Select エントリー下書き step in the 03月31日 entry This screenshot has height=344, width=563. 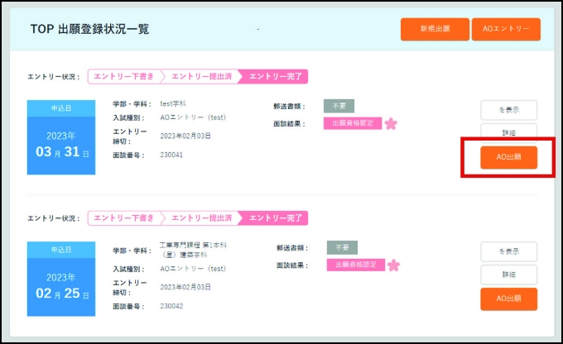pyautogui.click(x=123, y=77)
